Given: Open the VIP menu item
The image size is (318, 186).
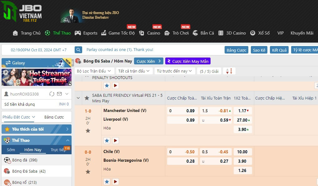Looking at the screenshot, I should 281,33.
